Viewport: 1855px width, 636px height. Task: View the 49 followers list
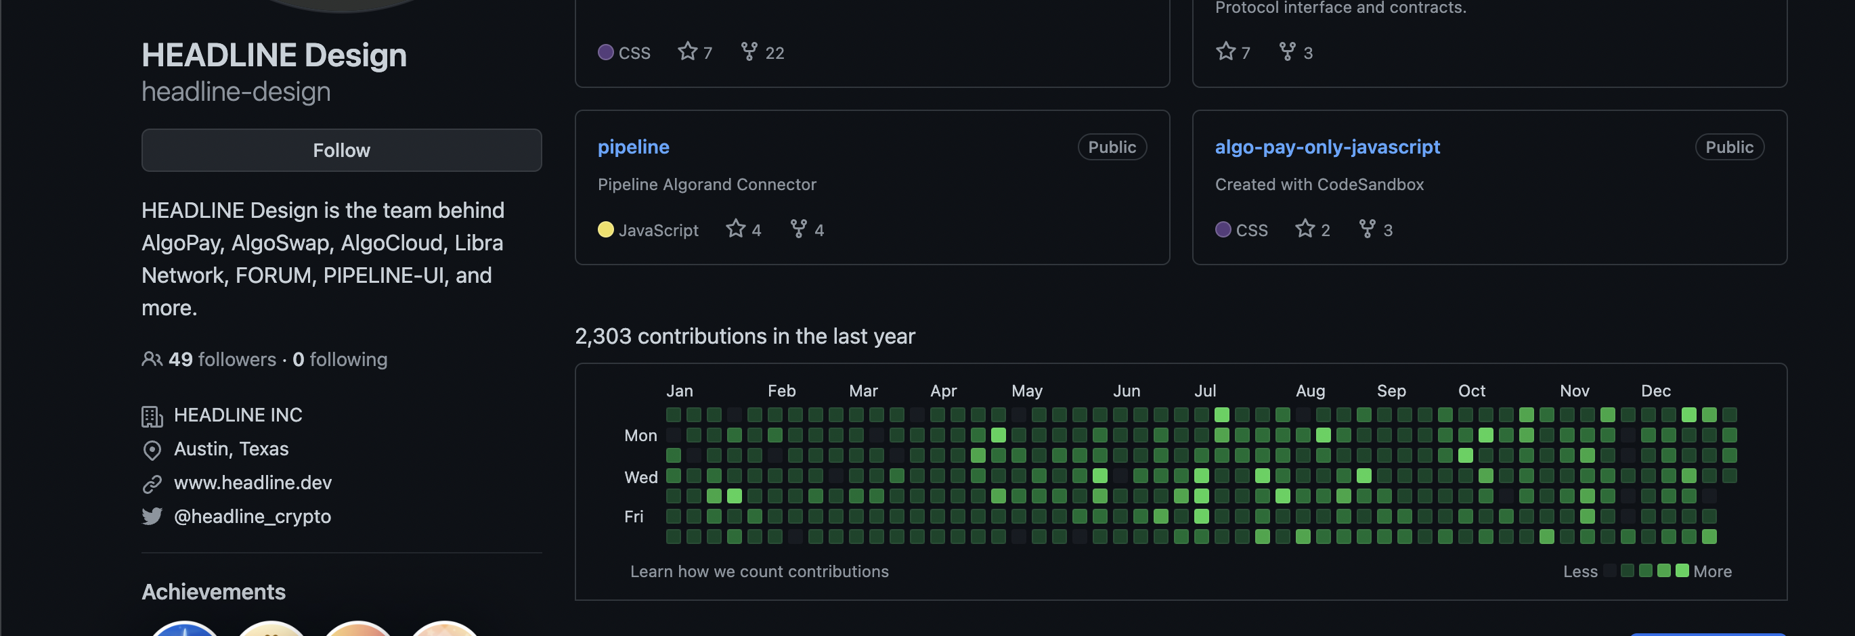coord(223,359)
